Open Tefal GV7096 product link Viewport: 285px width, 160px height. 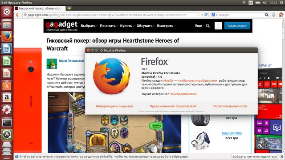[x=232, y=133]
